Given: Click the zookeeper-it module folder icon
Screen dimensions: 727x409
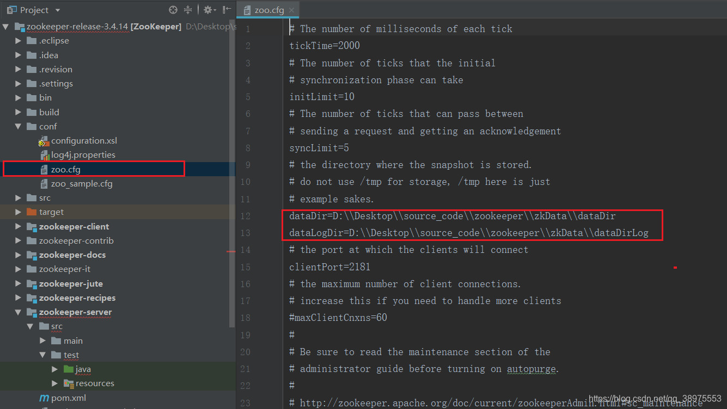Looking at the screenshot, I should 32,269.
